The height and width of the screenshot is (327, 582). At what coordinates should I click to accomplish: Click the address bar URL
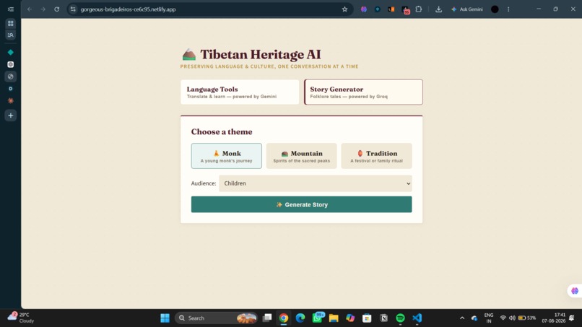pyautogui.click(x=128, y=9)
